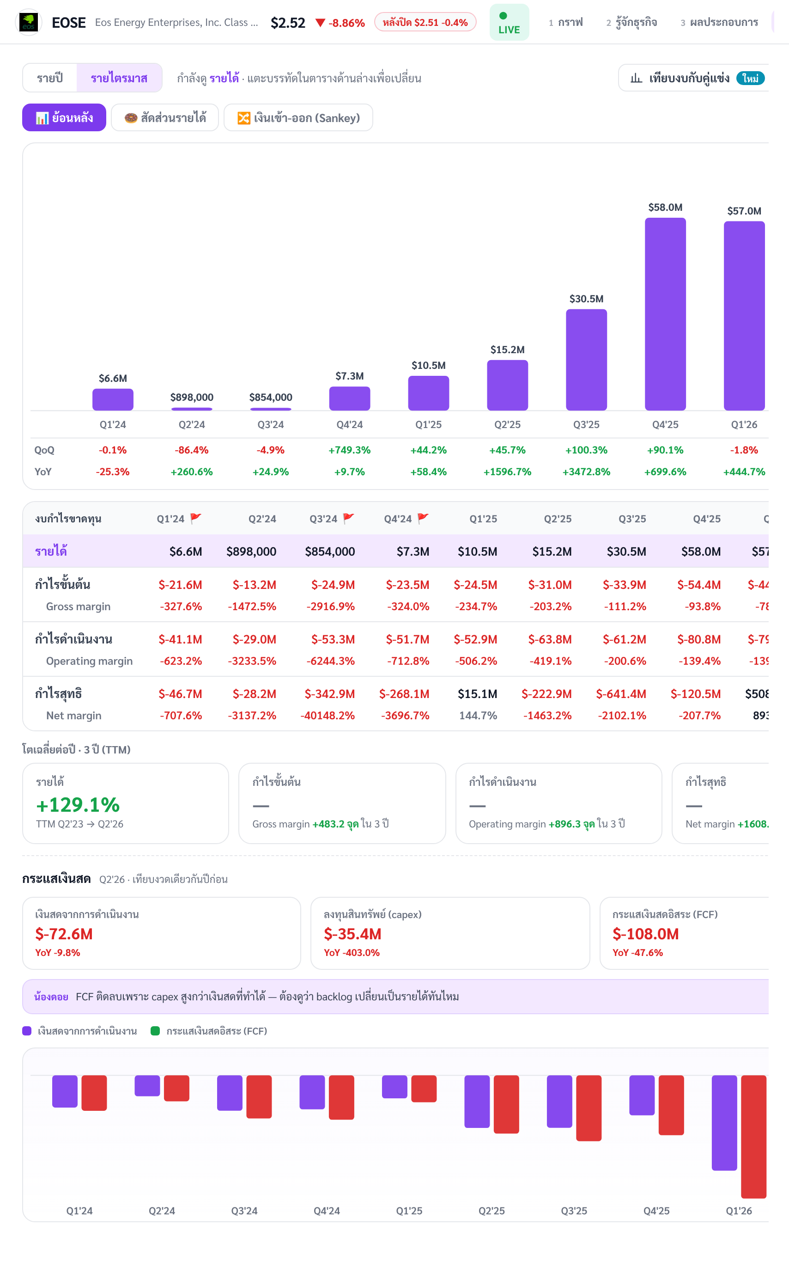The height and width of the screenshot is (1274, 789).
Task: Click the Q3'25 $30.5M revenue bar
Action: click(x=587, y=360)
